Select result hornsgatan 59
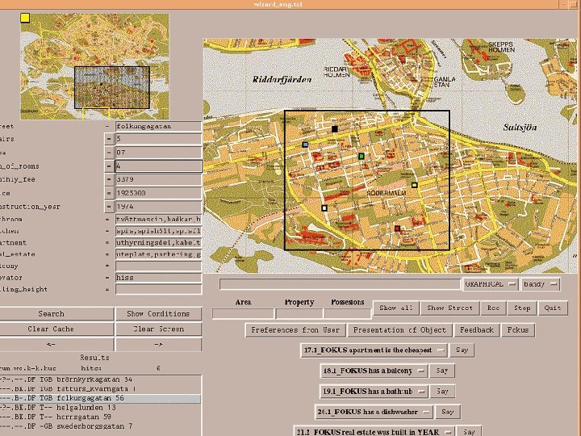This screenshot has width=581, height=436. pos(100,417)
